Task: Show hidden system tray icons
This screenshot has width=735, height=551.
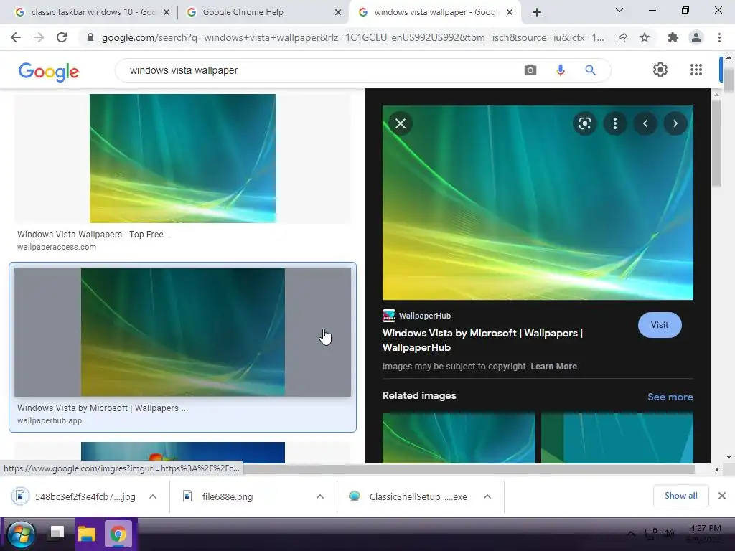Action: 632,534
